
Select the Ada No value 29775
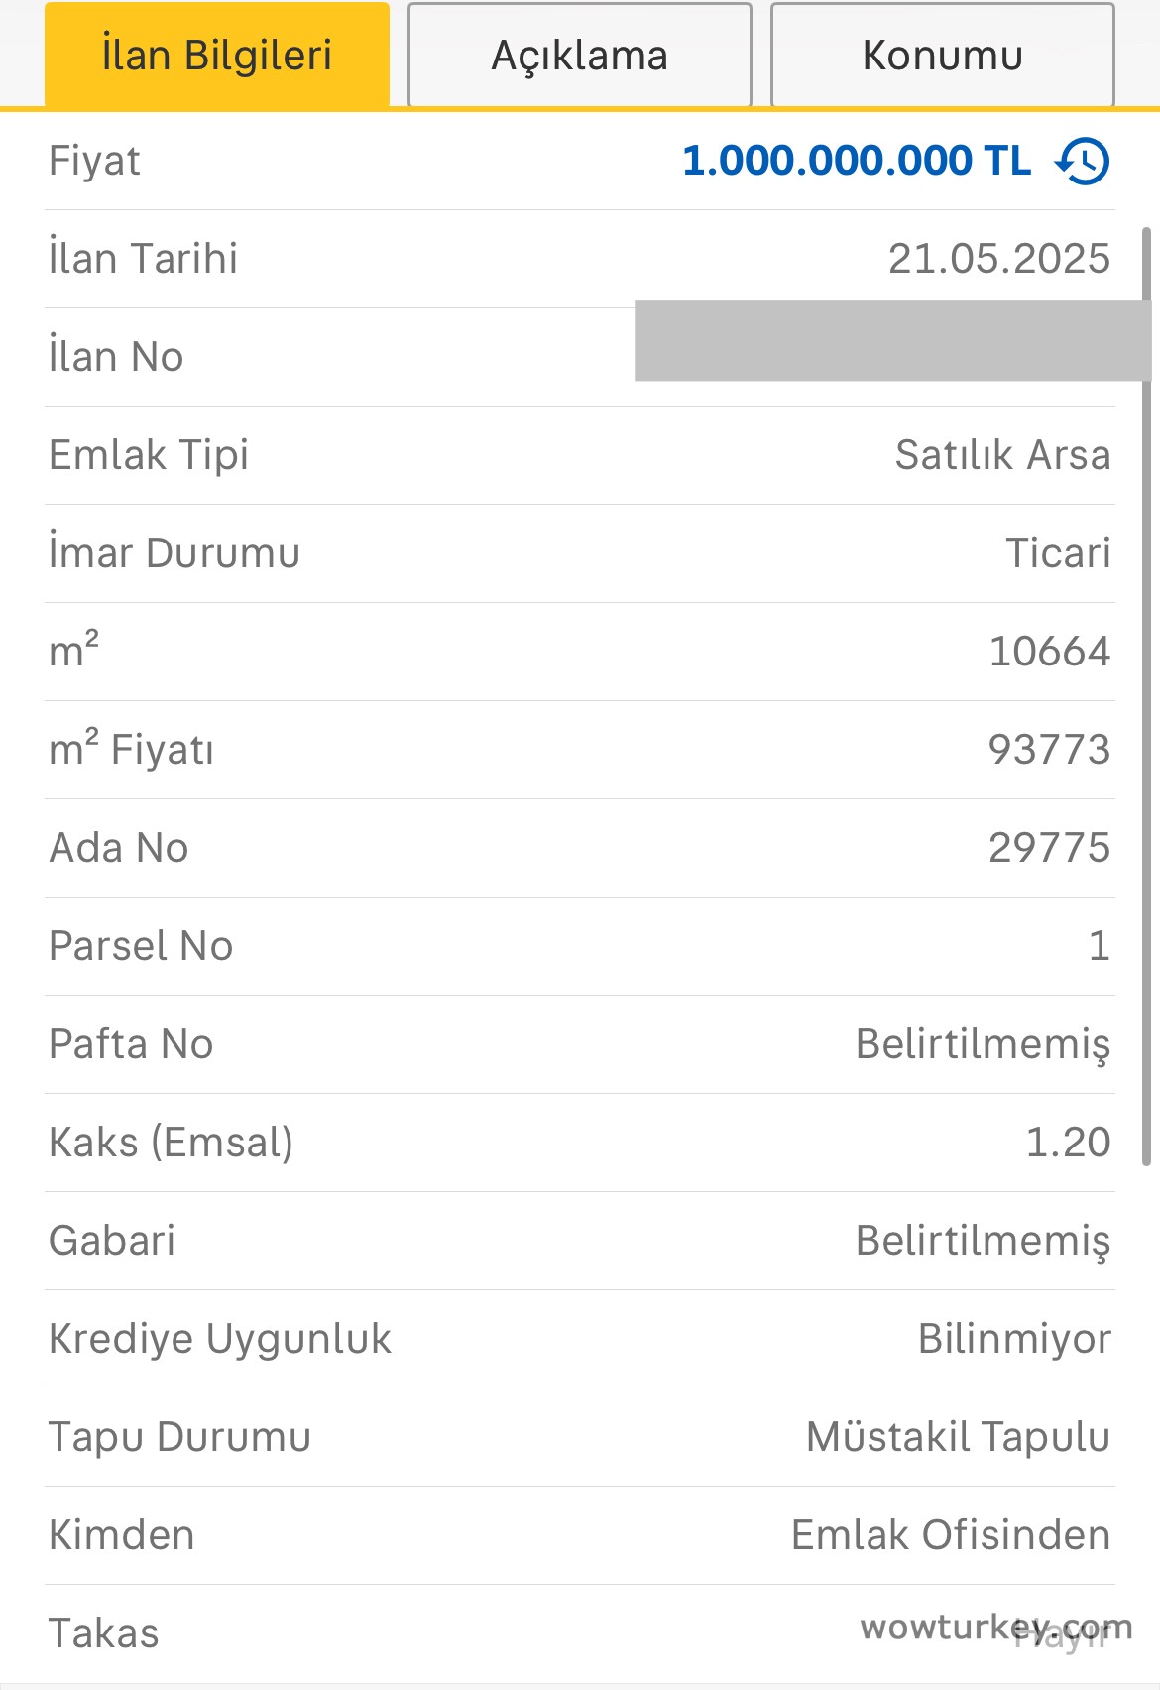pos(1049,848)
